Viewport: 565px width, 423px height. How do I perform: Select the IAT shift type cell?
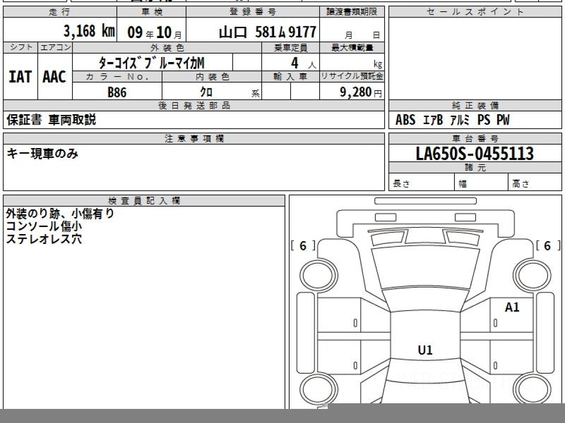(x=20, y=77)
